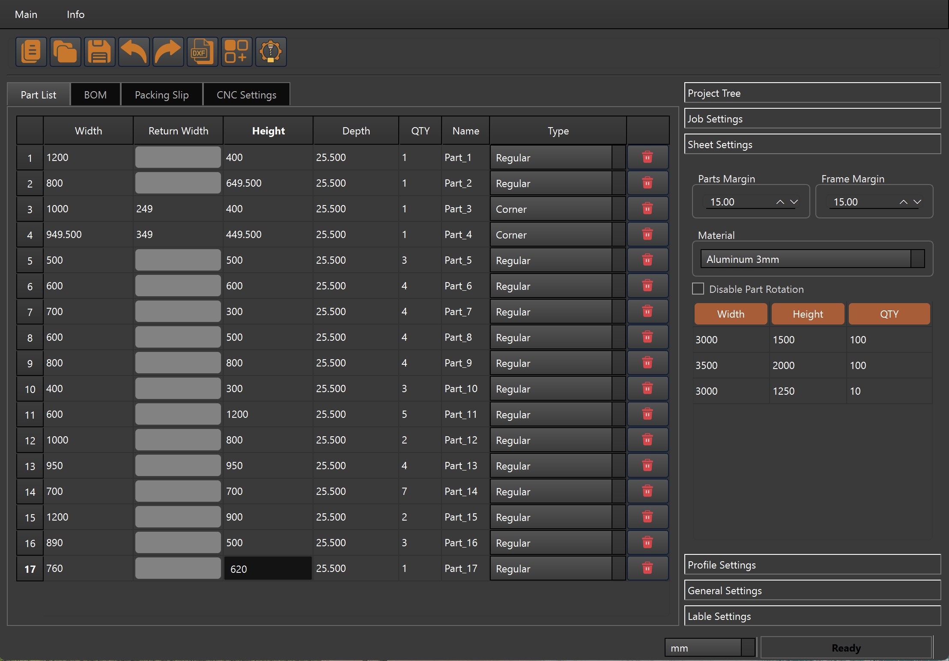Save project using the floppy disk icon
Screen dimensions: 949x661
pyautogui.click(x=99, y=52)
